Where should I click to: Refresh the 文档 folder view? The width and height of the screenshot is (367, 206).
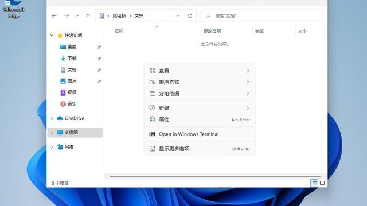(190, 16)
